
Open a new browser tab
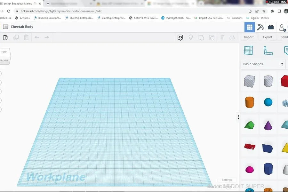[x=48, y=4]
